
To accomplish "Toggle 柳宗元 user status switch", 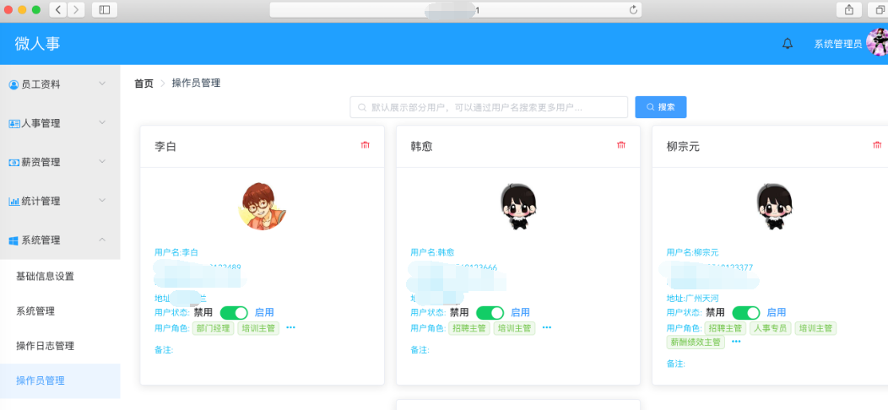I will pyautogui.click(x=746, y=313).
